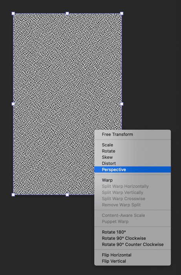
Task: Select Flip Vertical
Action: point(132,261)
